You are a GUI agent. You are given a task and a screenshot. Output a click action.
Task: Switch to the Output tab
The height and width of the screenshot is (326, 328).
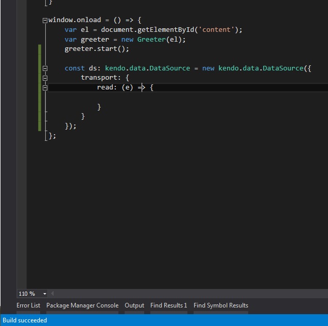point(134,305)
